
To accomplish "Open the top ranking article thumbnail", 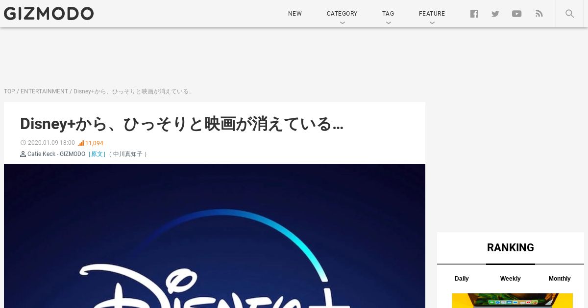I will [512, 301].
